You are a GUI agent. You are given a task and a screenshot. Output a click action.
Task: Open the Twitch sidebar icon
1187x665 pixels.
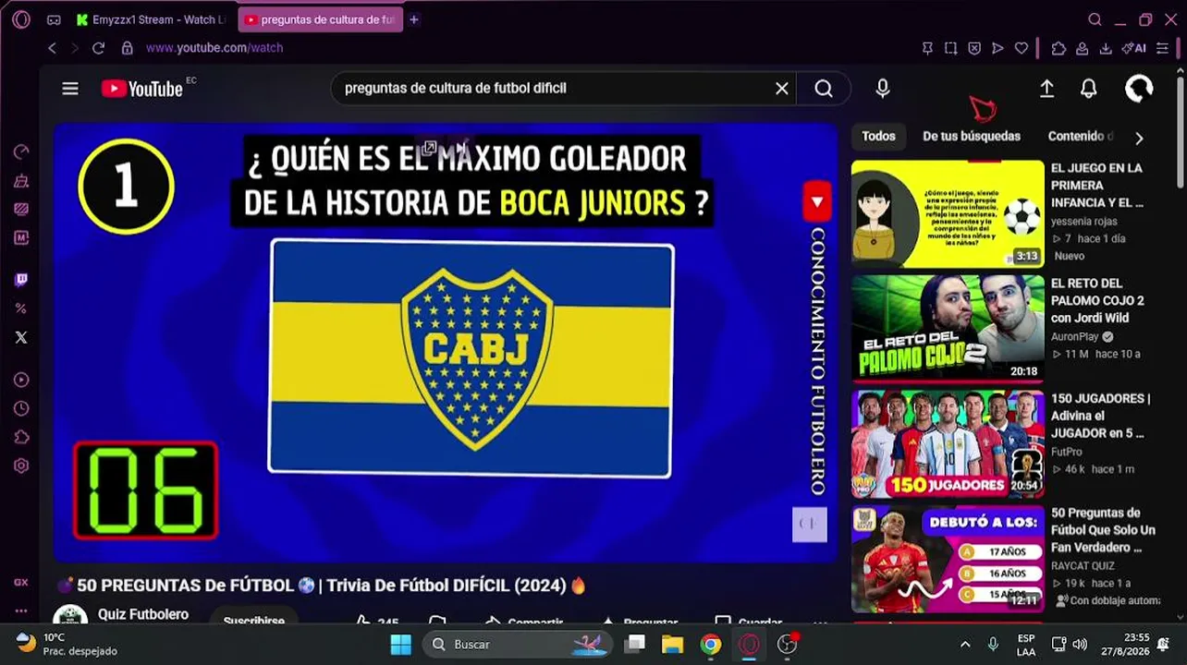click(x=21, y=280)
